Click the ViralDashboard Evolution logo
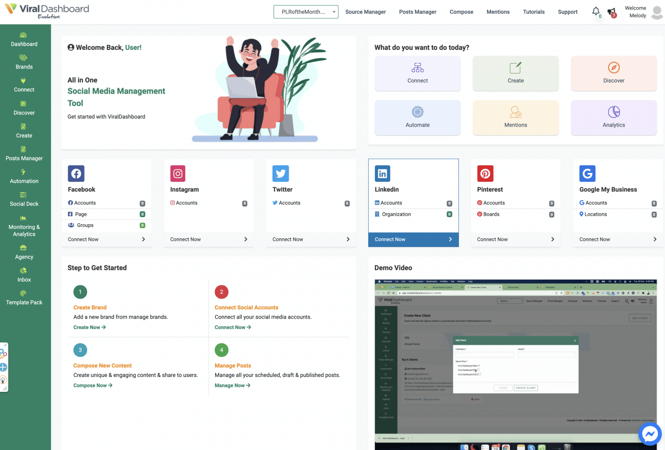 (x=46, y=11)
